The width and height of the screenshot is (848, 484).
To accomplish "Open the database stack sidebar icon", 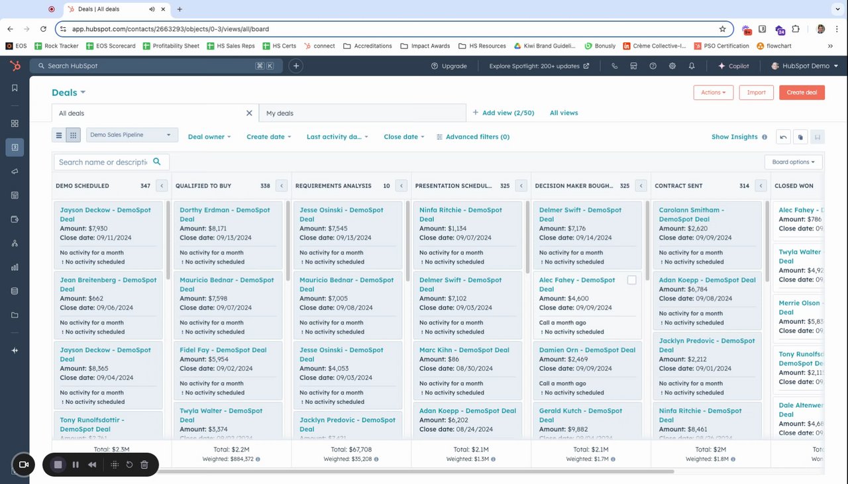I will click(x=15, y=291).
